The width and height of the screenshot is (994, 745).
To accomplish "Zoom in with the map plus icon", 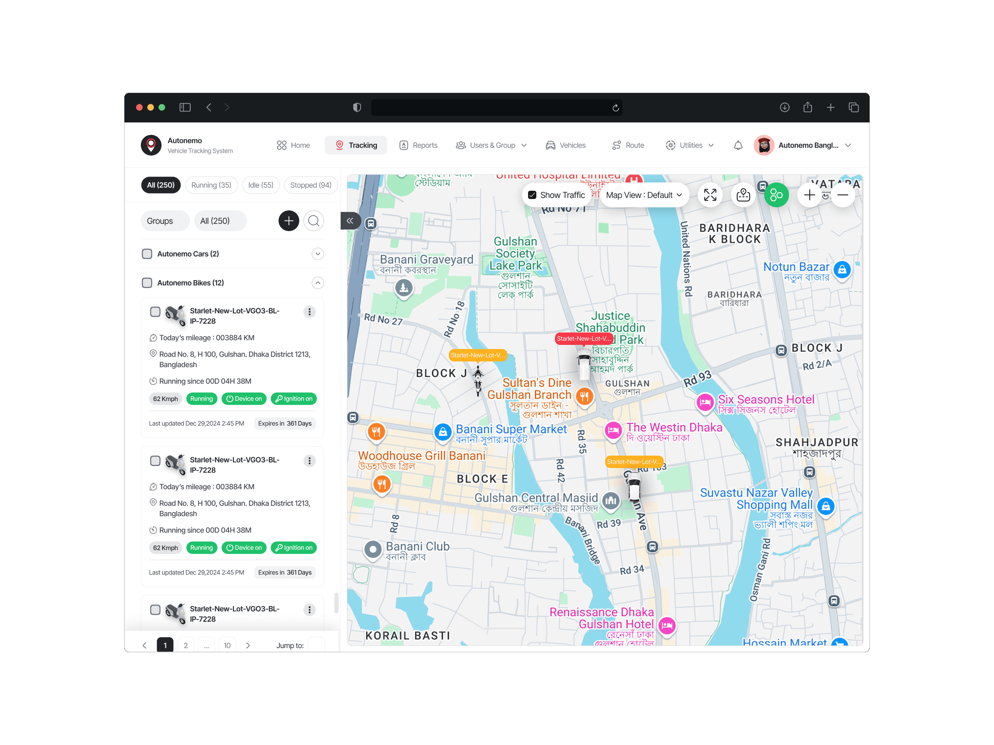I will [809, 195].
